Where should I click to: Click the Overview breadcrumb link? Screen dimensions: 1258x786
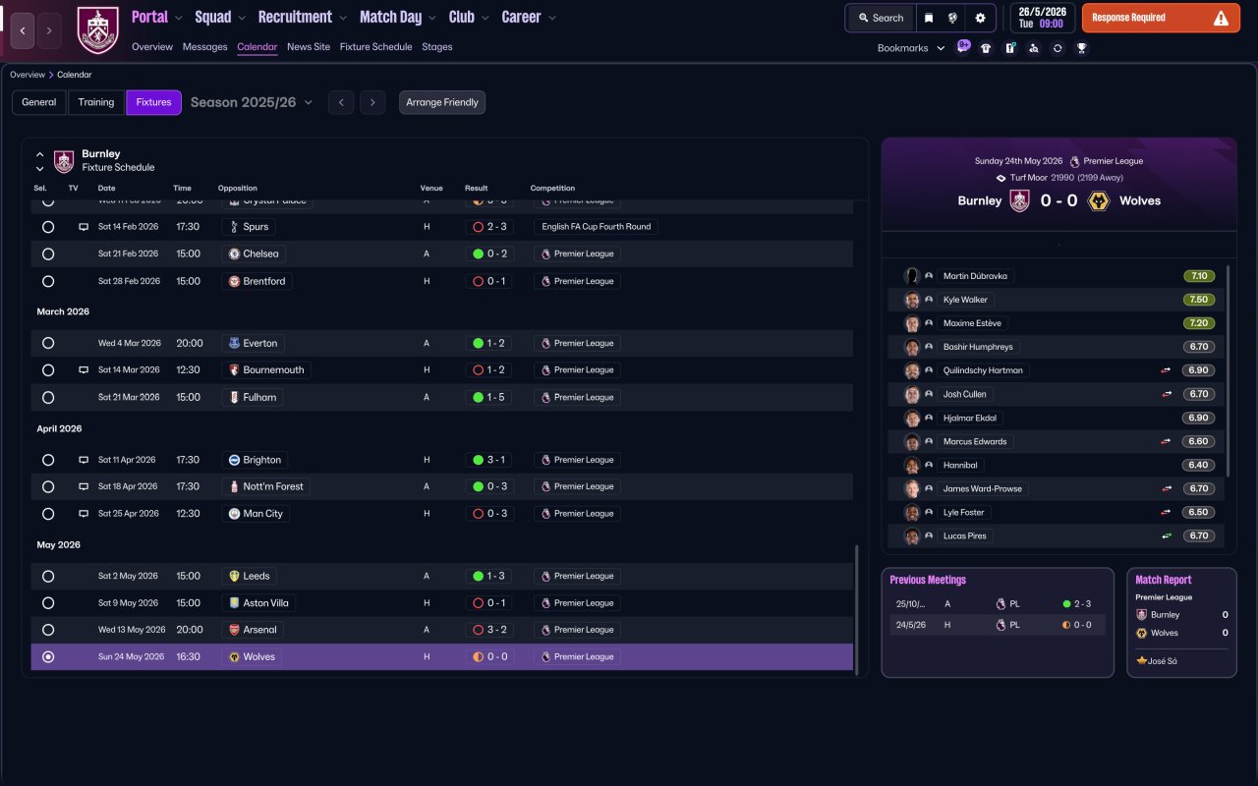coord(28,75)
